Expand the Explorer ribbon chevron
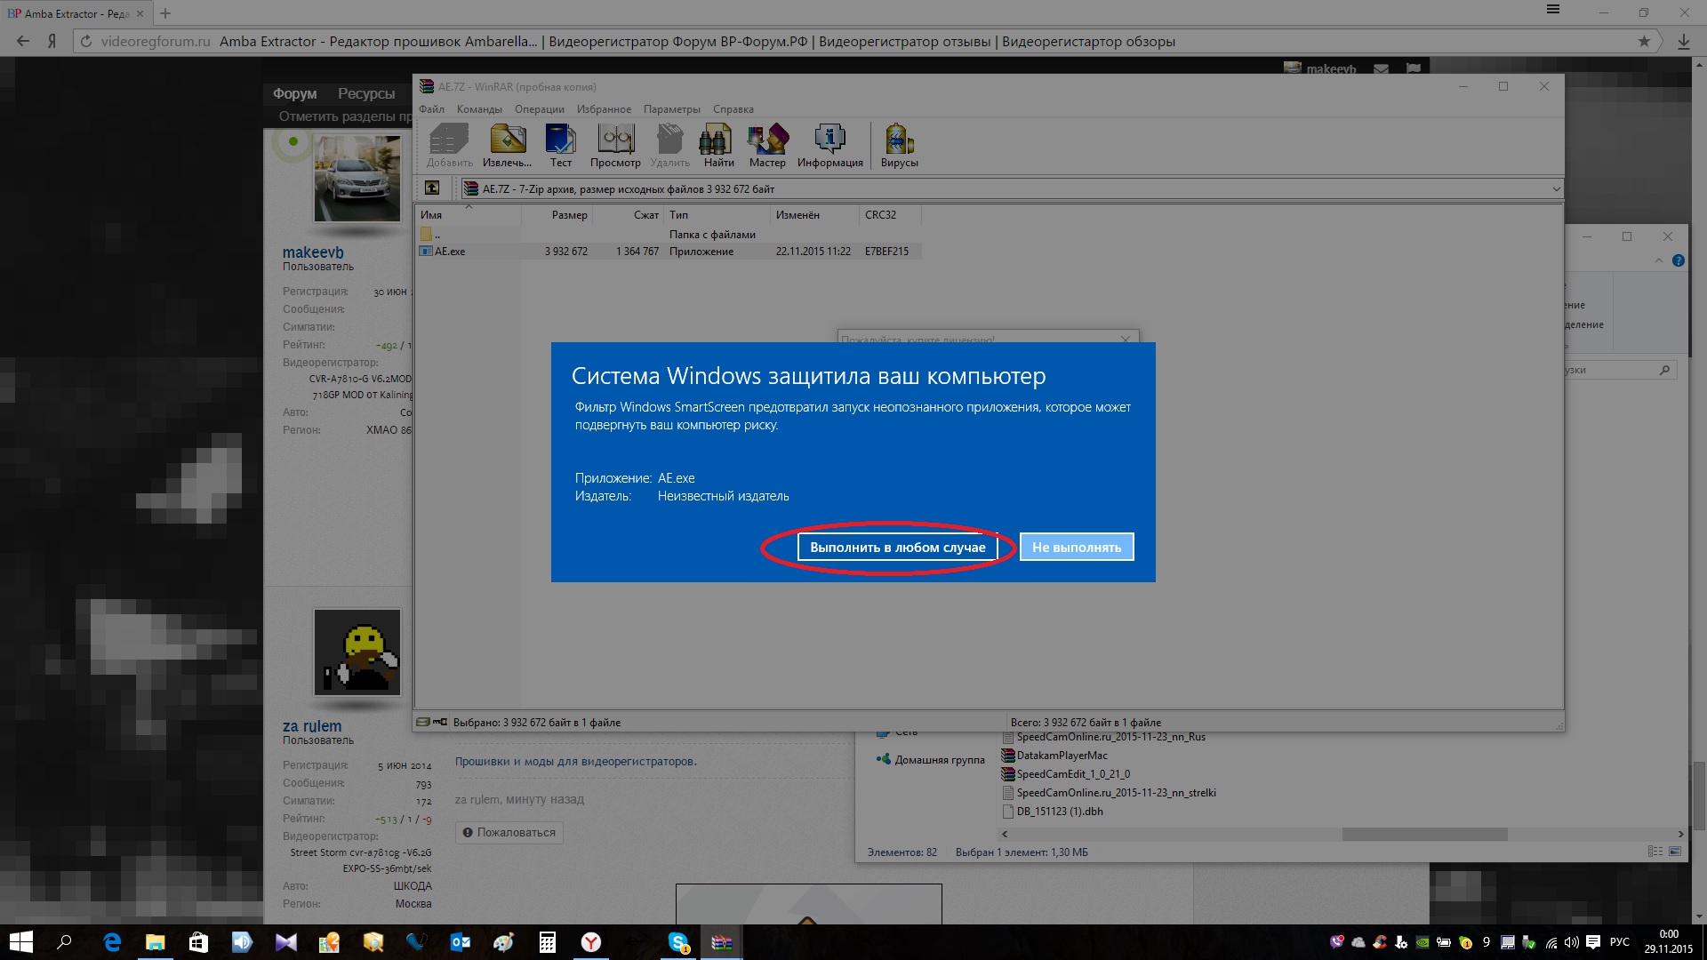Screen dimensions: 1707x960 pos(1658,260)
